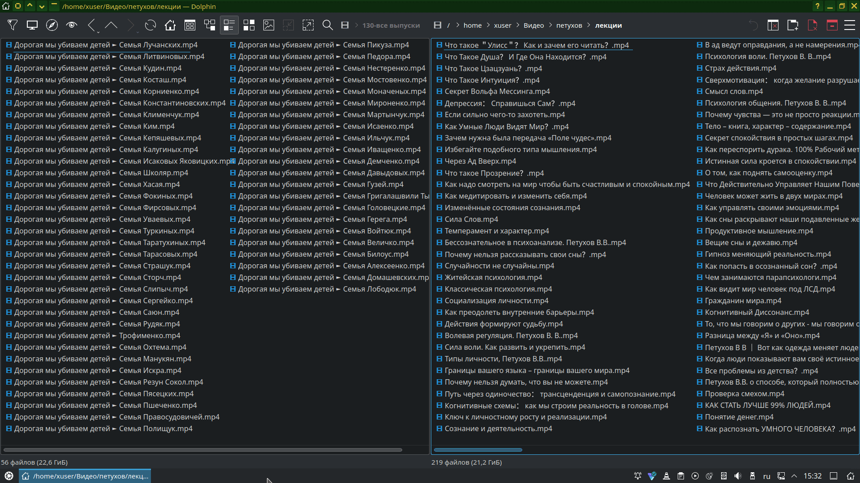Click 'лекции' current folder breadcrumb
Viewport: 860px width, 483px height.
[x=608, y=25]
